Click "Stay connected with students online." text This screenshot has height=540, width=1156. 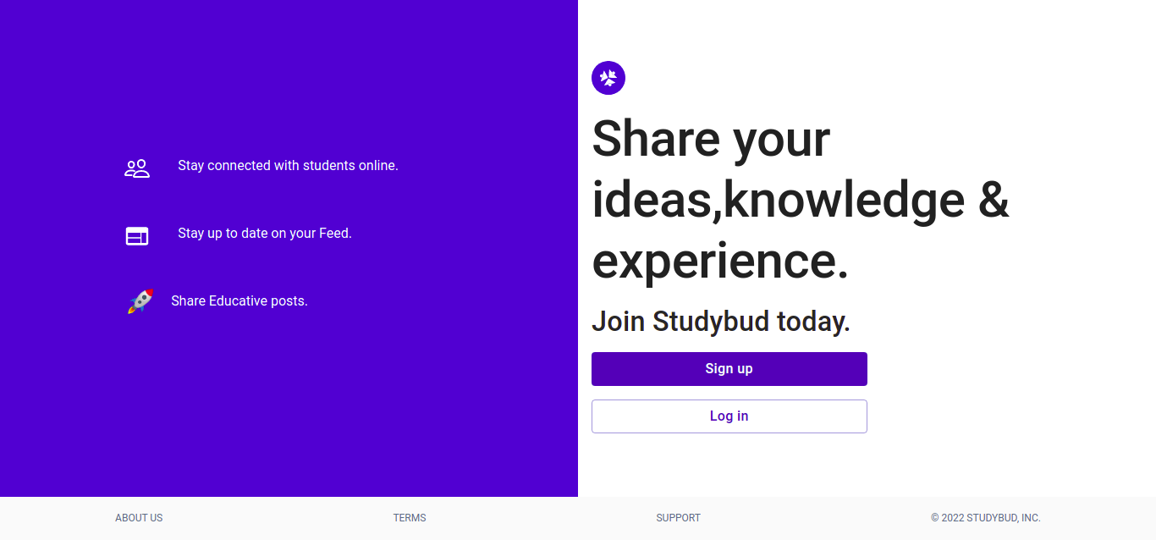288,166
